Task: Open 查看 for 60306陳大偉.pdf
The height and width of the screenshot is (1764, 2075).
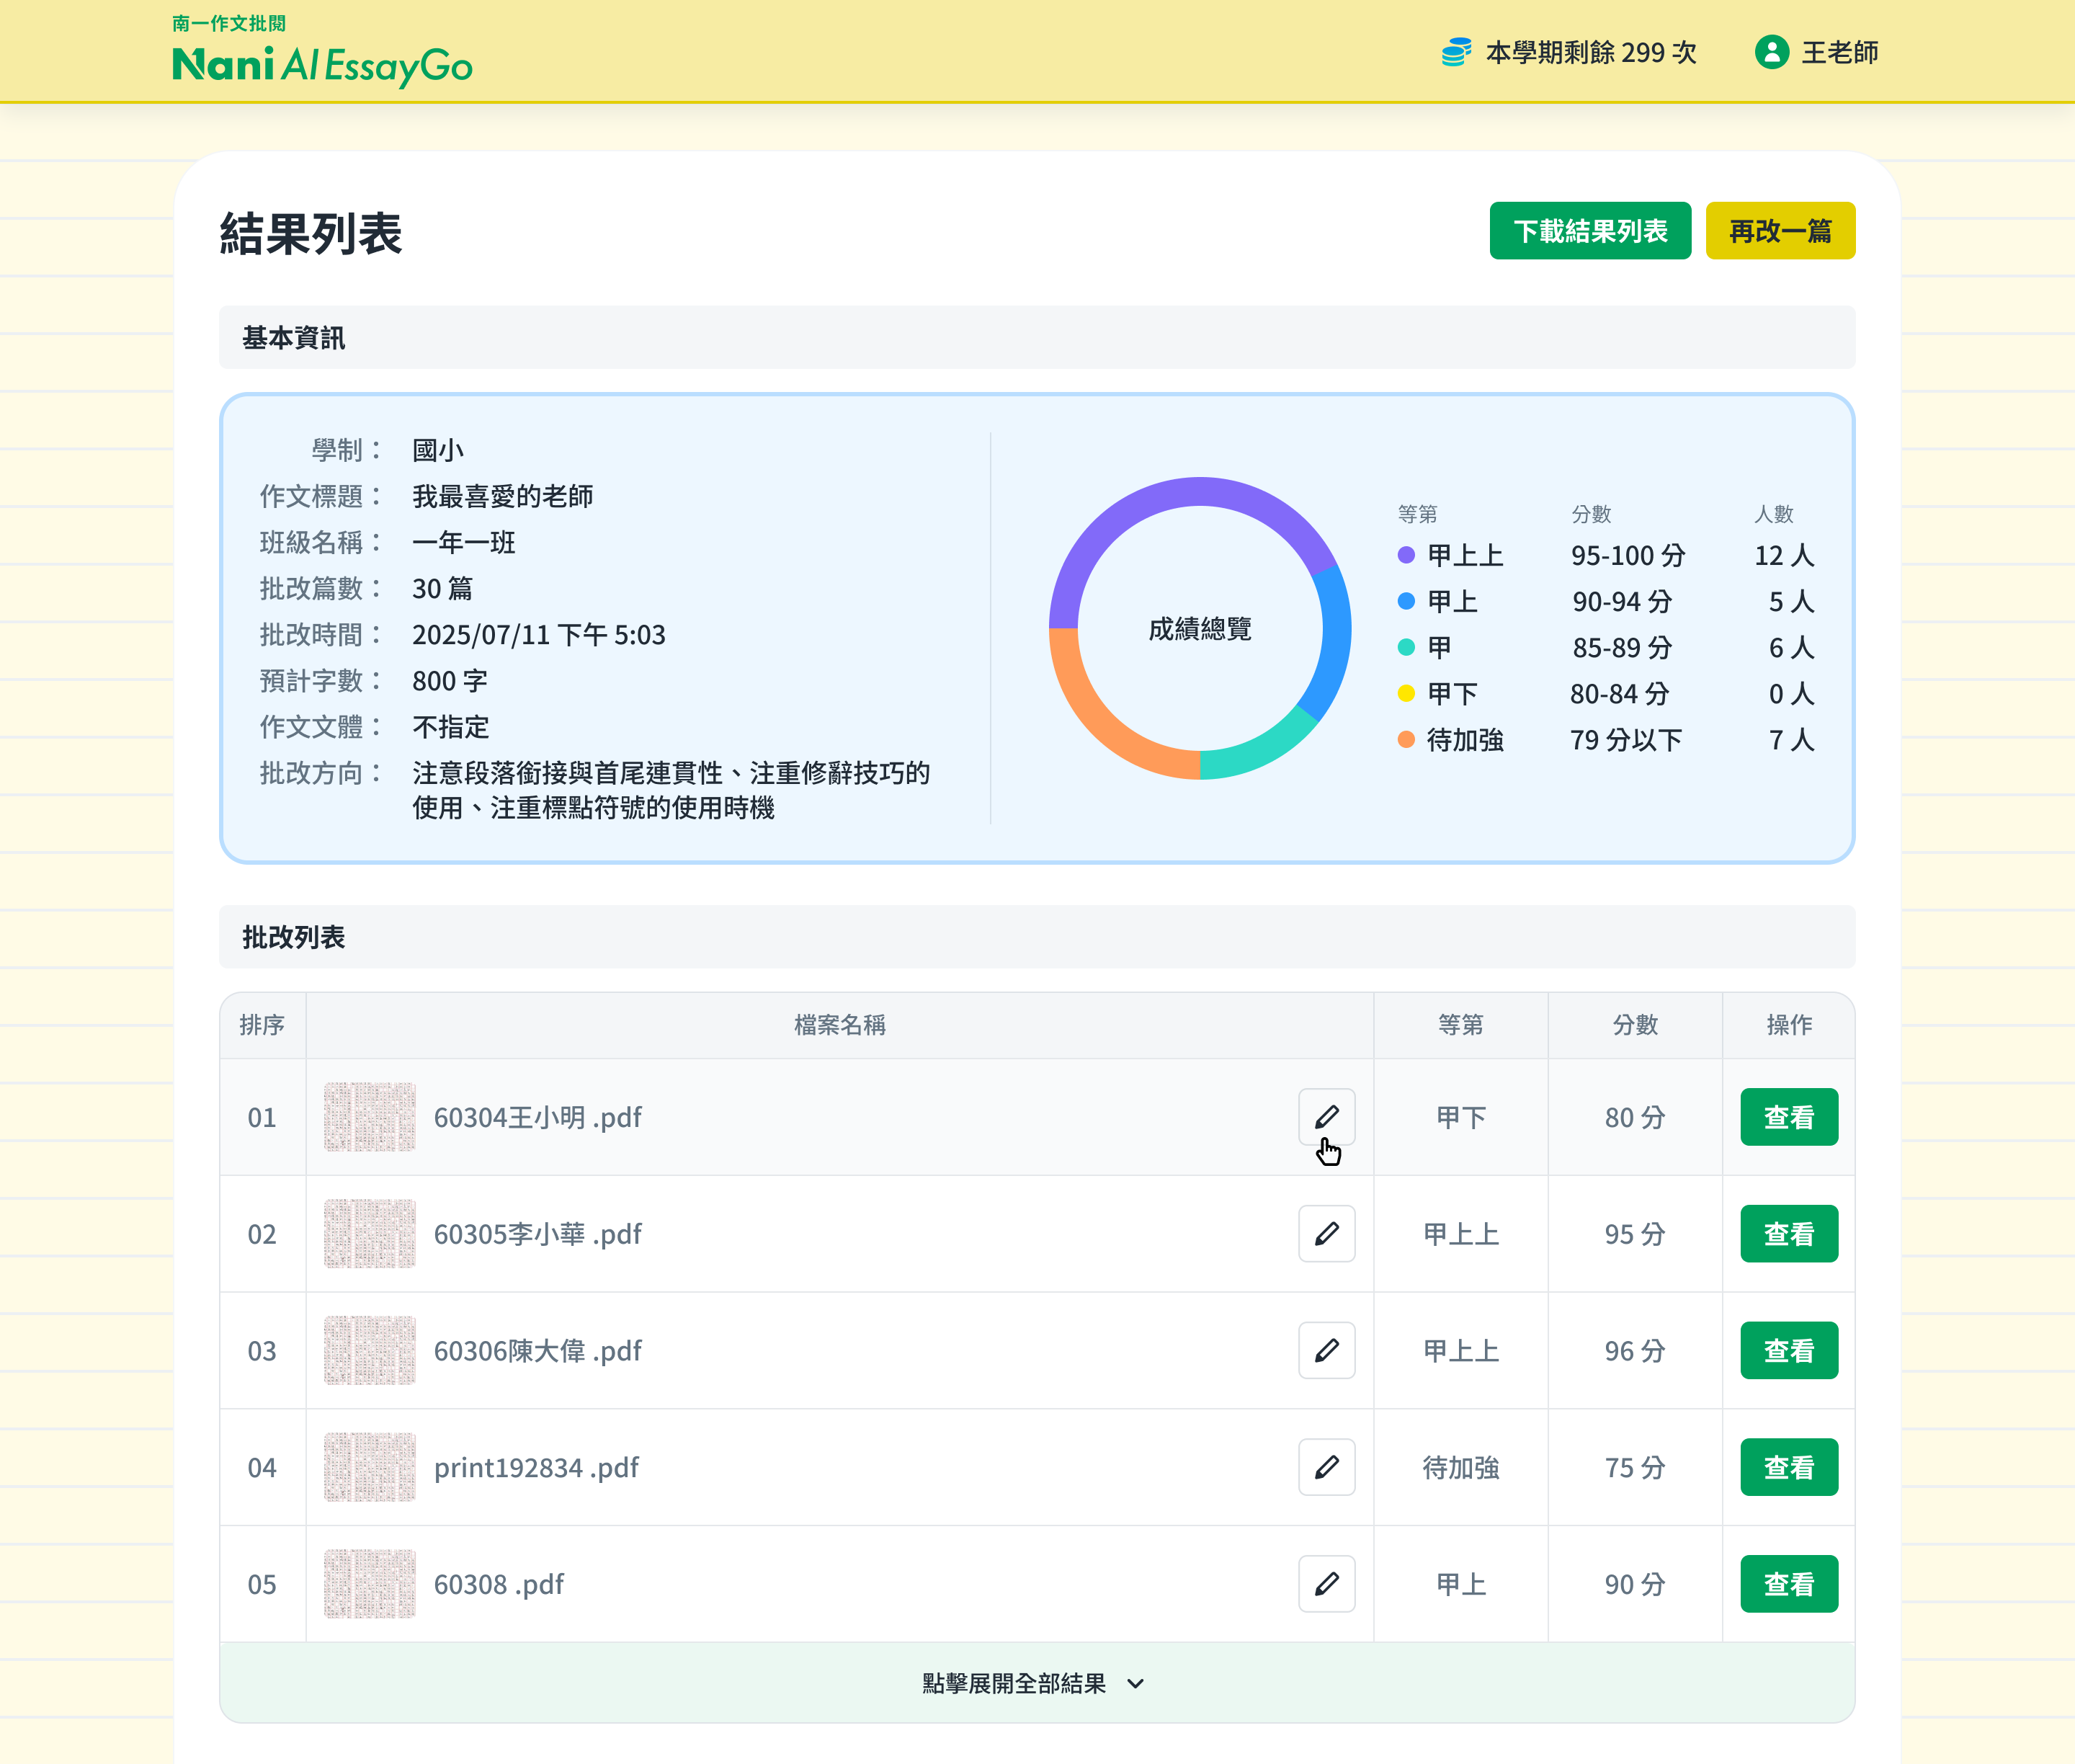Action: point(1789,1351)
